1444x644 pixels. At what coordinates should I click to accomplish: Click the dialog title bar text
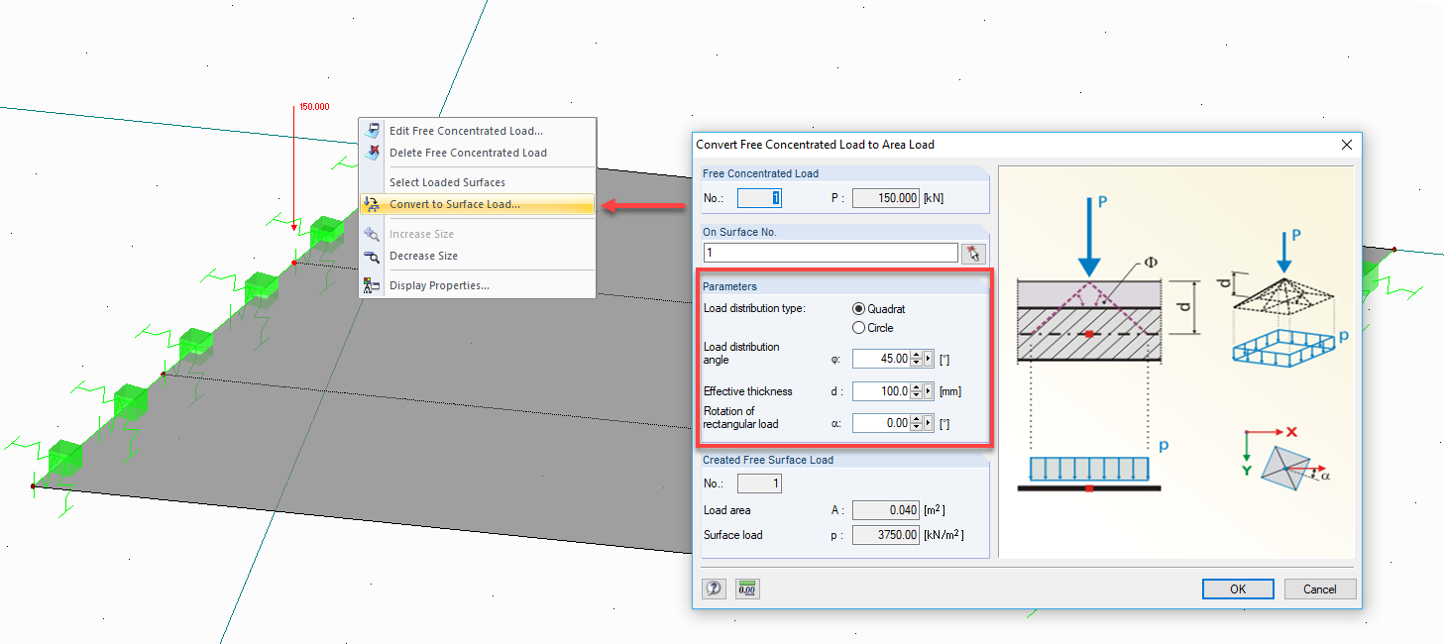pyautogui.click(x=815, y=145)
